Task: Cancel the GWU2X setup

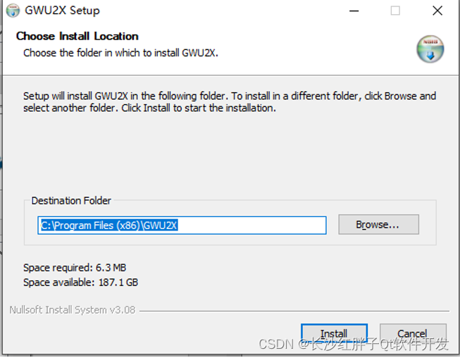Action: [413, 333]
